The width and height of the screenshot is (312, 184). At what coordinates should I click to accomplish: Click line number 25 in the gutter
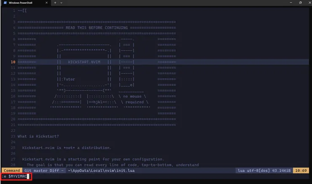click(13, 148)
